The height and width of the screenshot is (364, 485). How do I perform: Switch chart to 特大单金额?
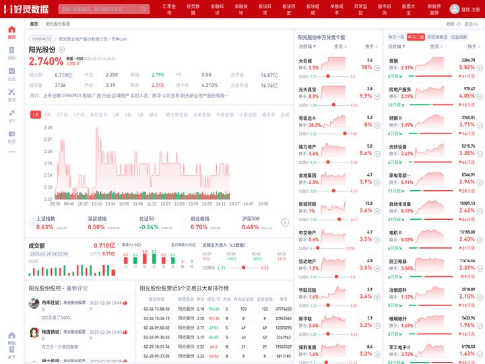pos(177,115)
